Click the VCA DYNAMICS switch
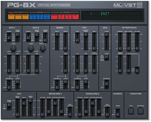Viewport: 151px width, 122px height. tap(107, 85)
